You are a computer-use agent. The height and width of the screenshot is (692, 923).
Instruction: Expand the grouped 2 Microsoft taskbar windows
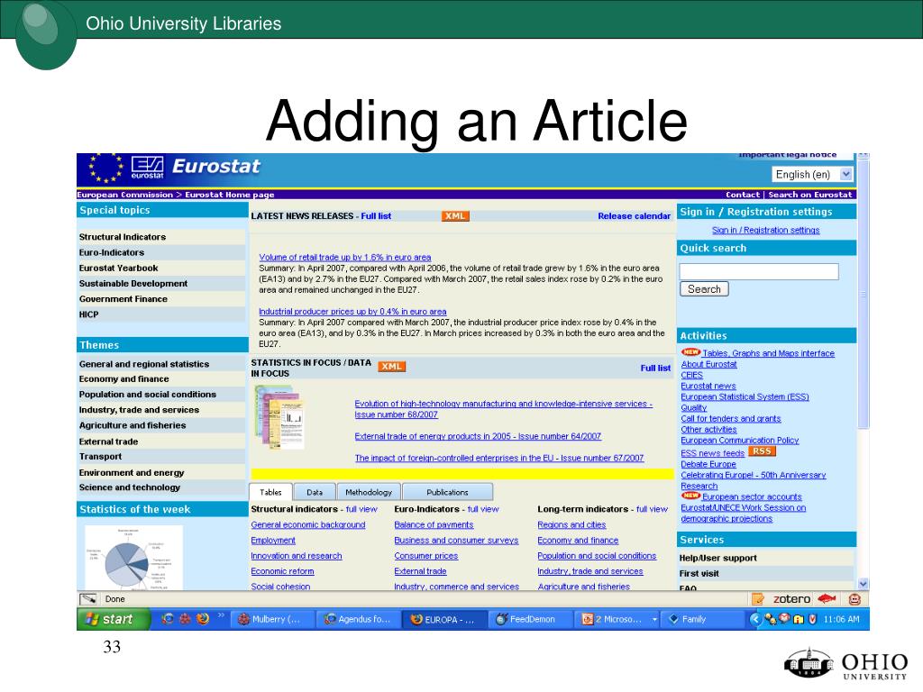coord(617,619)
